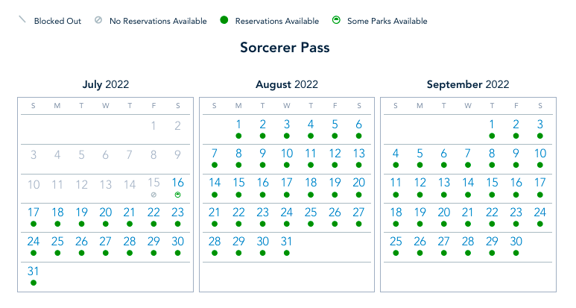
Task: Click the August 2022 month title
Action: click(287, 84)
